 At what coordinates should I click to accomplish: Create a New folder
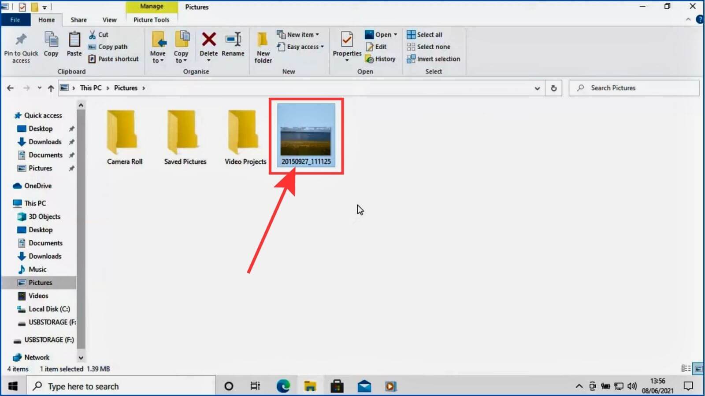click(x=263, y=46)
